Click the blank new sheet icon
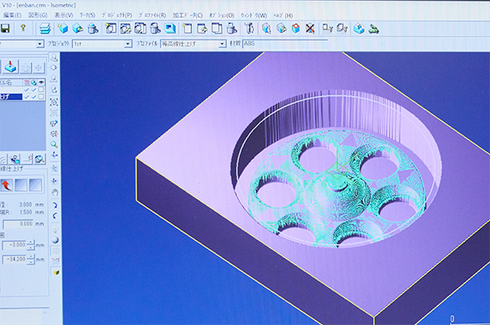 pyautogui.click(x=187, y=29)
